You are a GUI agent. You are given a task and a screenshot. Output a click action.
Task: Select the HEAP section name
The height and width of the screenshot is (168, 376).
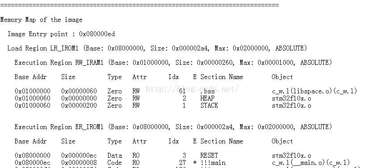coord(207,98)
